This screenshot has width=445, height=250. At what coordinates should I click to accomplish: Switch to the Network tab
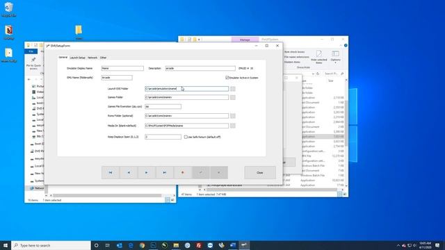tap(92, 58)
